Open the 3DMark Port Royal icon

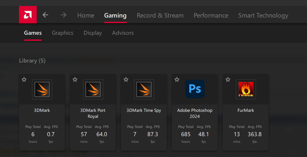93,89
